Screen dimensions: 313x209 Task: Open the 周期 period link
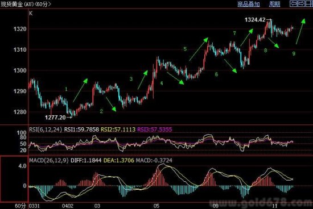(274, 4)
